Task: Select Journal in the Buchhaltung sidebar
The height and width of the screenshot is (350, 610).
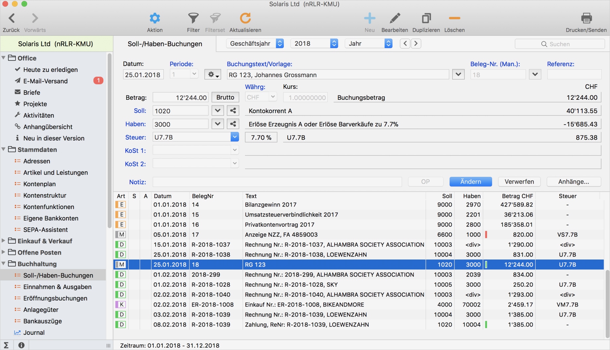Action: pyautogui.click(x=34, y=332)
